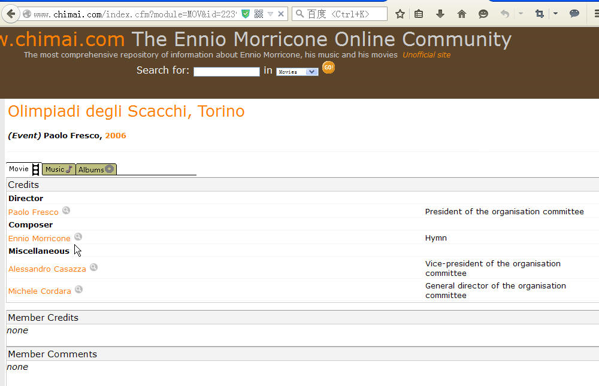Click the Composer heading
The image size is (599, 386).
pyautogui.click(x=31, y=224)
